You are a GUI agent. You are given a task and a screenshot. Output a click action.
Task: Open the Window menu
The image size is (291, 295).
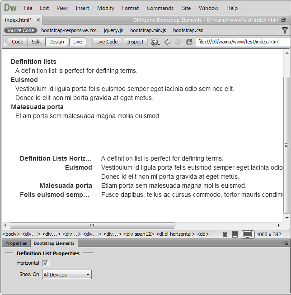pos(208,8)
